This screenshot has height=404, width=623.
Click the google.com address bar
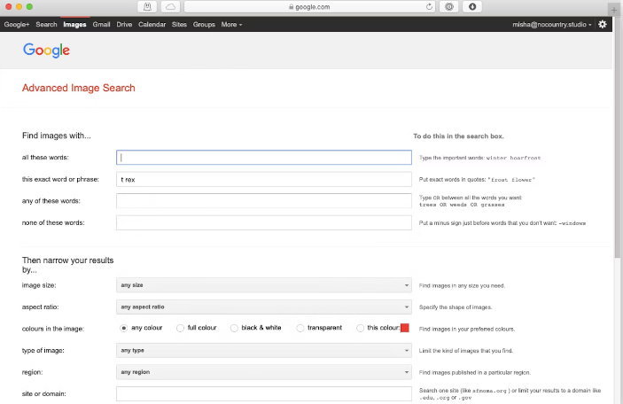point(309,7)
